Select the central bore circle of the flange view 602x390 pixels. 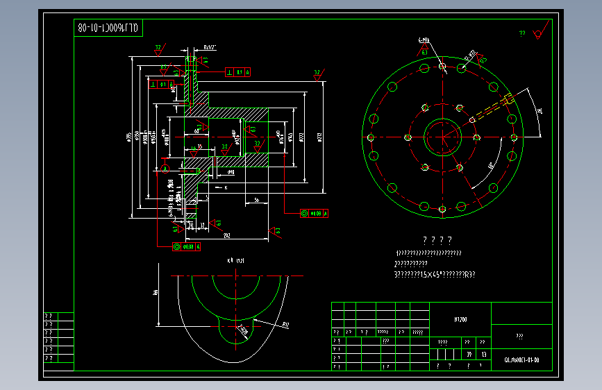tap(443, 137)
